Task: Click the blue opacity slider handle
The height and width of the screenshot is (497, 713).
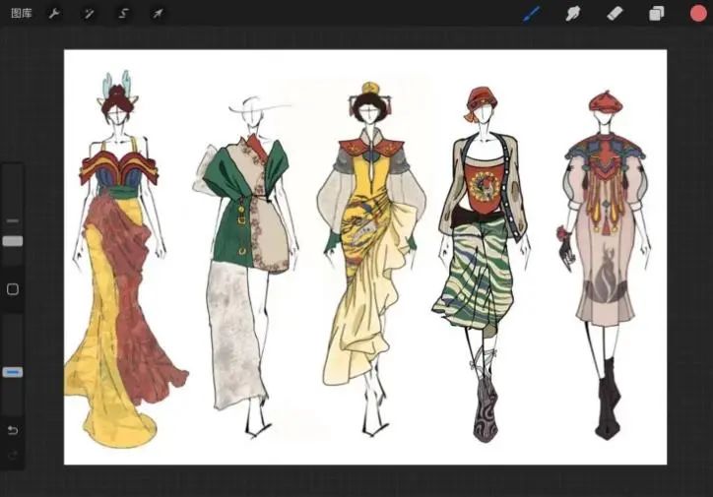Action: pyautogui.click(x=13, y=372)
